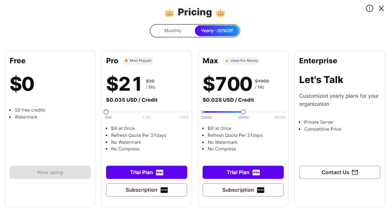Screen dimensions: 392x214
Task: Set Pro credits slider to 1700
Action: click(147, 112)
